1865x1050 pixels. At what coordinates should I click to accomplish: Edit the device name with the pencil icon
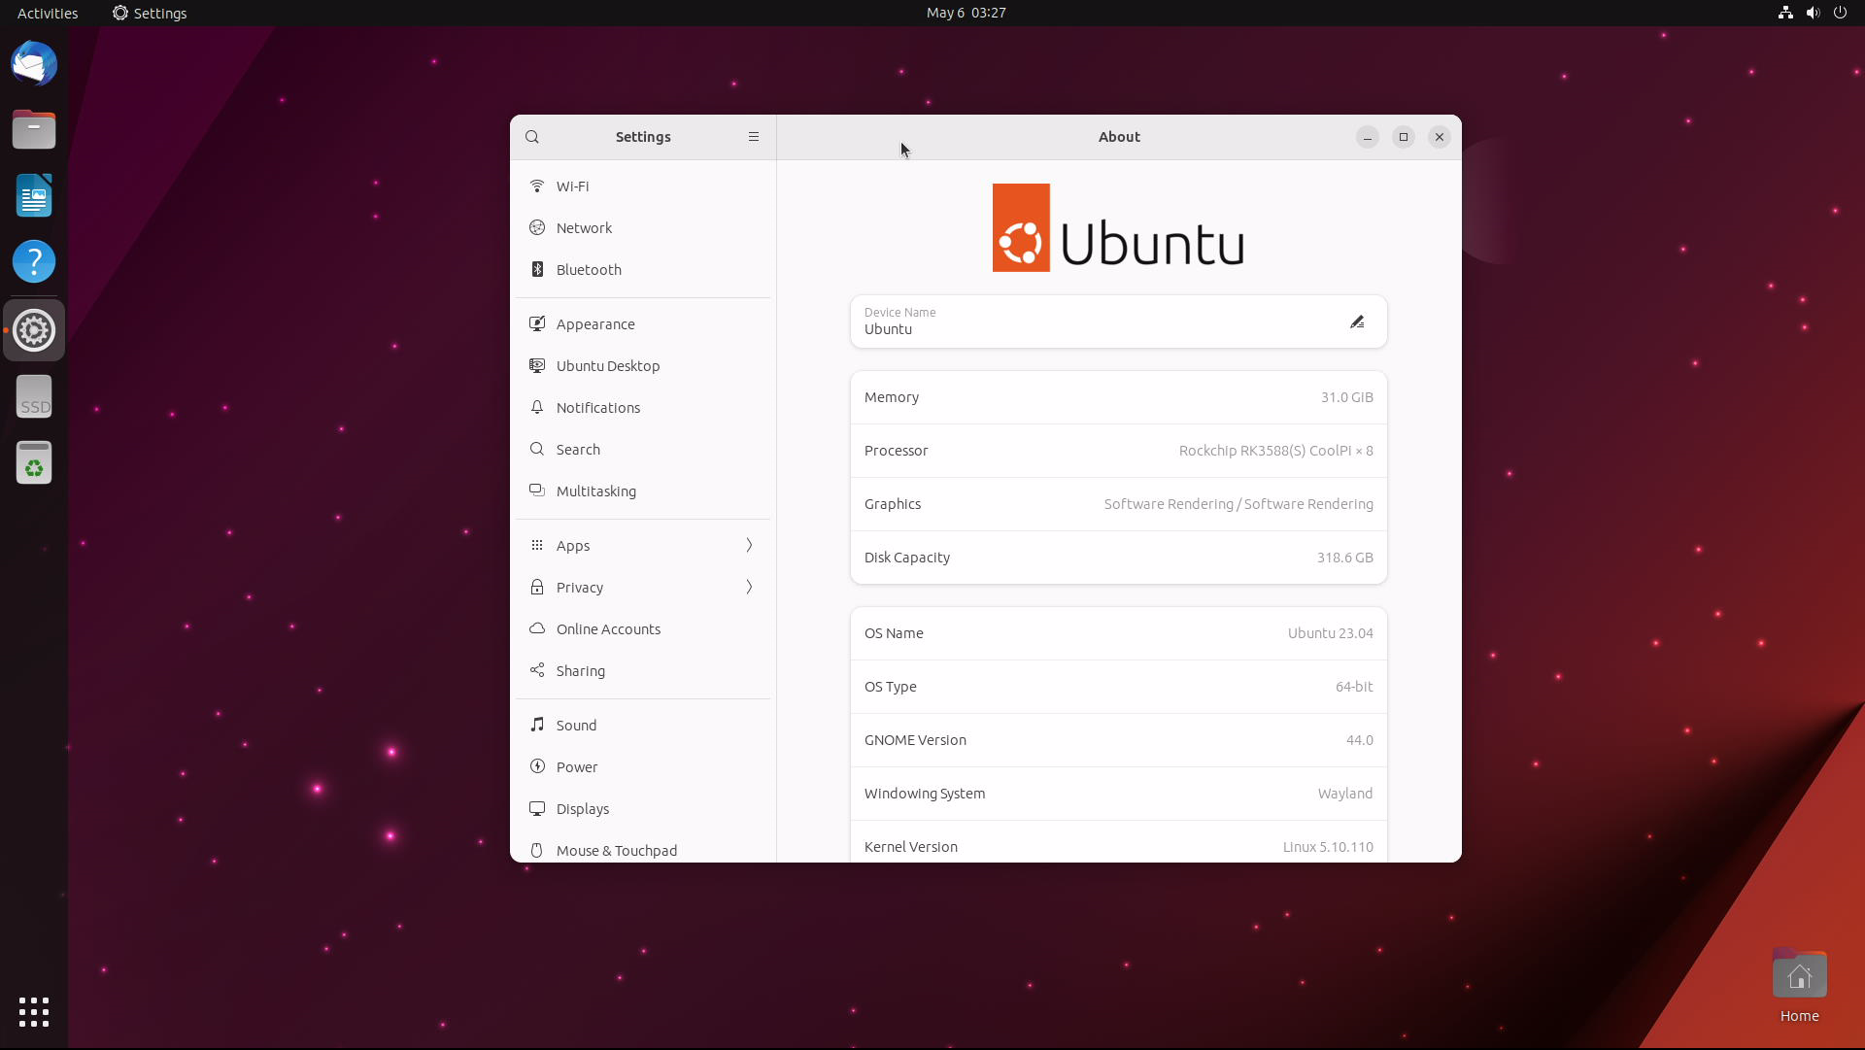[x=1357, y=322]
